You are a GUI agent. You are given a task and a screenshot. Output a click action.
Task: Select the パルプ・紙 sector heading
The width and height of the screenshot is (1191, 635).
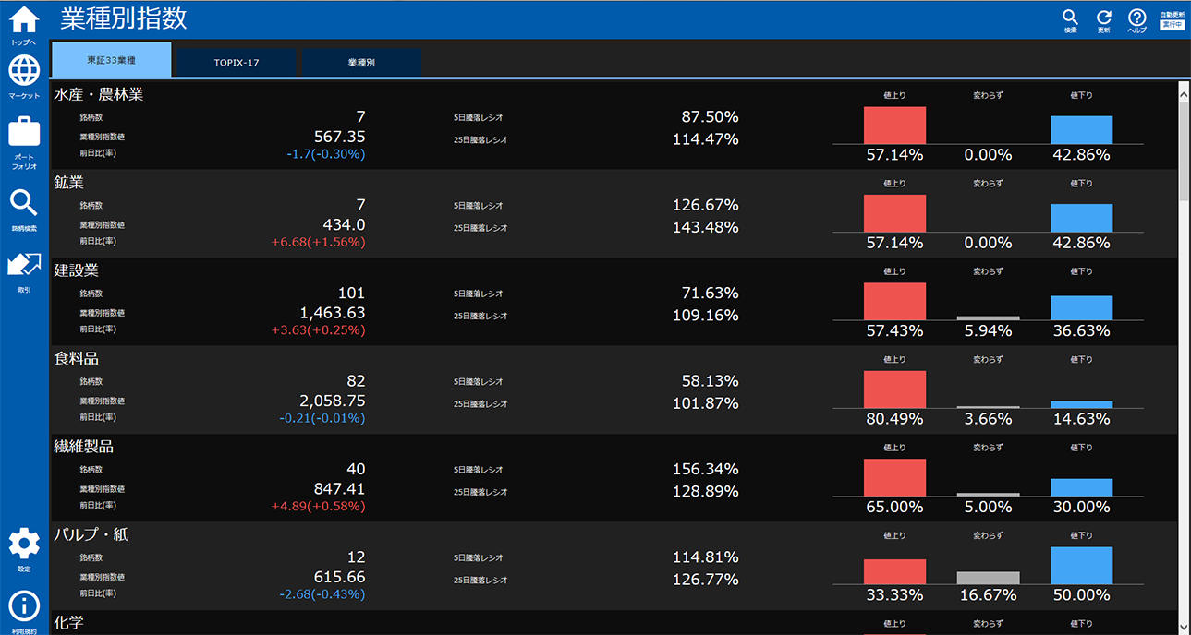coord(91,535)
